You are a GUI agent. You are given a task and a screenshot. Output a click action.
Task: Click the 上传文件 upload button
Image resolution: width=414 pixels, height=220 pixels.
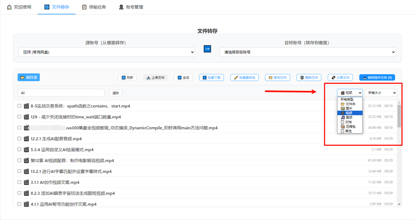pyautogui.click(x=155, y=77)
